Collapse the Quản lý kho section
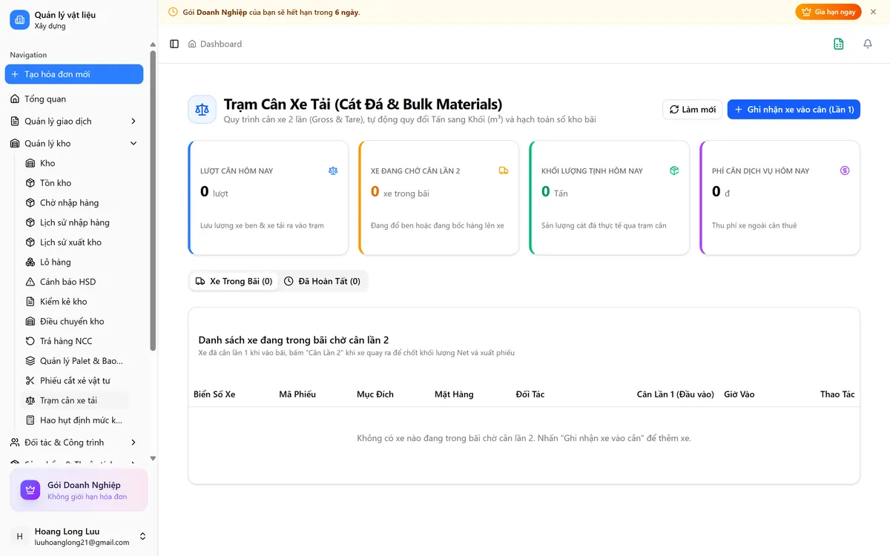 [x=74, y=143]
